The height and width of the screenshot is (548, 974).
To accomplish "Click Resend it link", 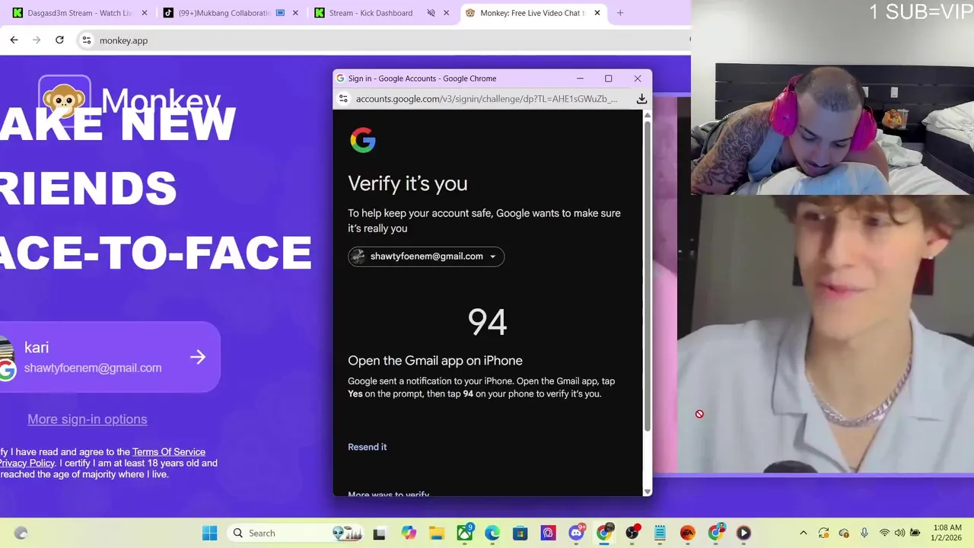I will pyautogui.click(x=368, y=447).
